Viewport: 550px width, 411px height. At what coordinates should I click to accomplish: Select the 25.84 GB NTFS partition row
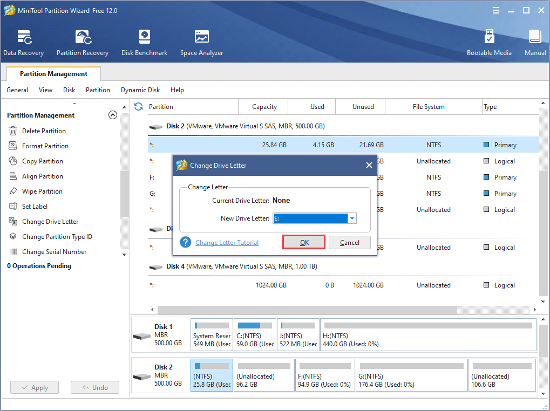(343, 145)
